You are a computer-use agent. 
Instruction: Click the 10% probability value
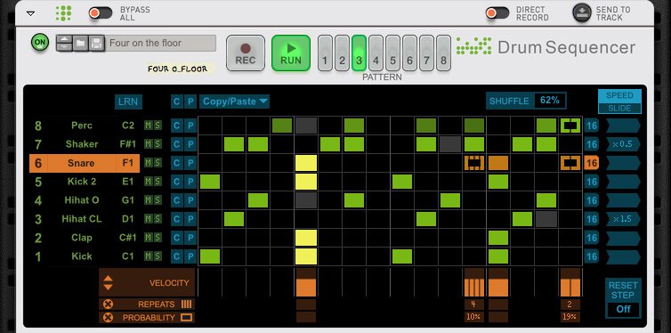[474, 317]
